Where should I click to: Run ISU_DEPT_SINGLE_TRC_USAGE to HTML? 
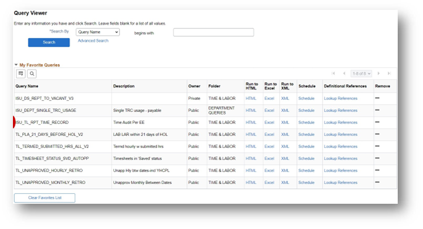coord(250,110)
